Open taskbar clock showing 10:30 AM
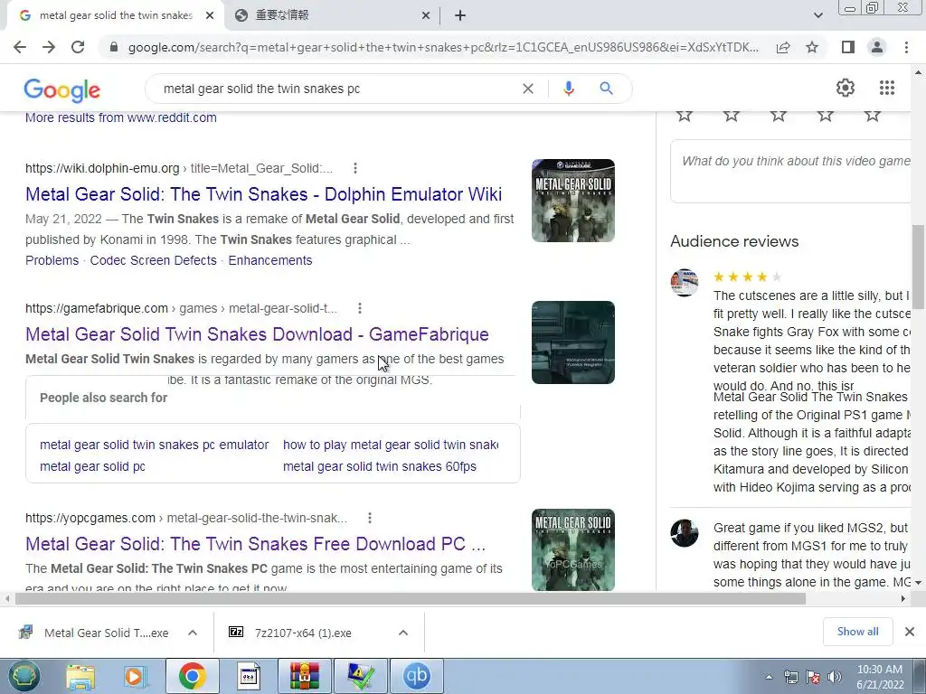Image resolution: width=926 pixels, height=694 pixels. pos(880,677)
